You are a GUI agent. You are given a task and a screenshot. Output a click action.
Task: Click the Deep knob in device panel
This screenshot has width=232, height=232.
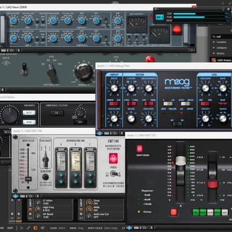click(89, 202)
